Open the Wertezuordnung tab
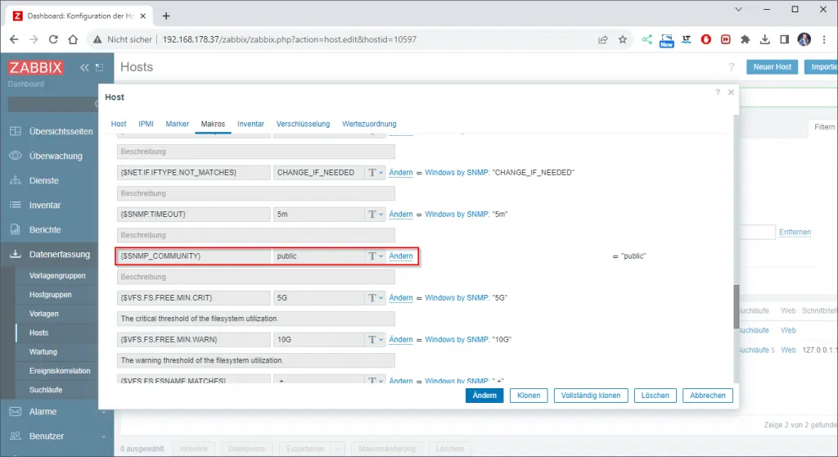Image resolution: width=838 pixels, height=457 pixels. tap(369, 124)
